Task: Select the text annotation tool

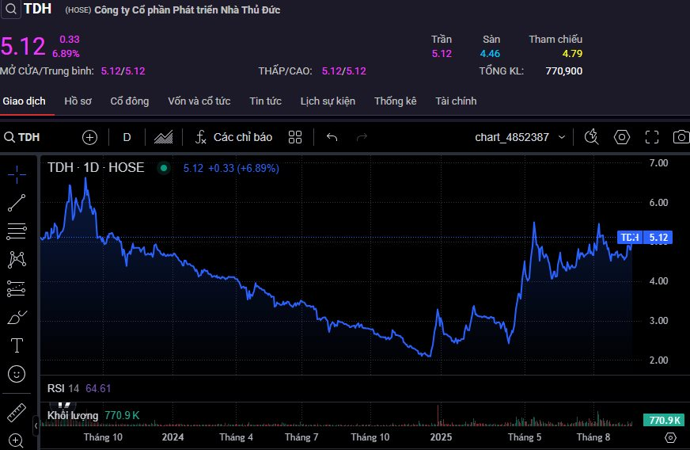Action: tap(17, 345)
